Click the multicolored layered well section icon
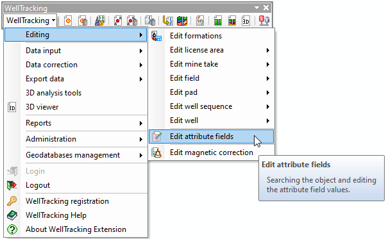 (x=232, y=21)
